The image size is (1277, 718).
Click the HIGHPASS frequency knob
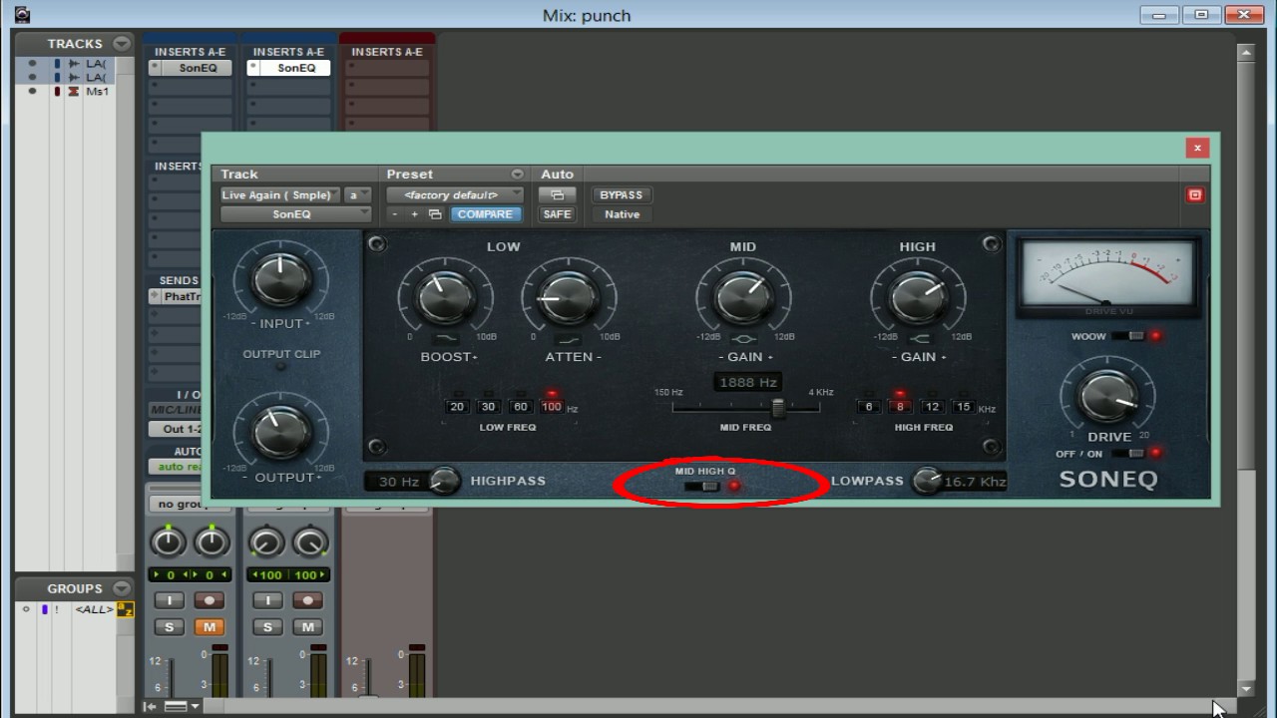pyautogui.click(x=444, y=481)
